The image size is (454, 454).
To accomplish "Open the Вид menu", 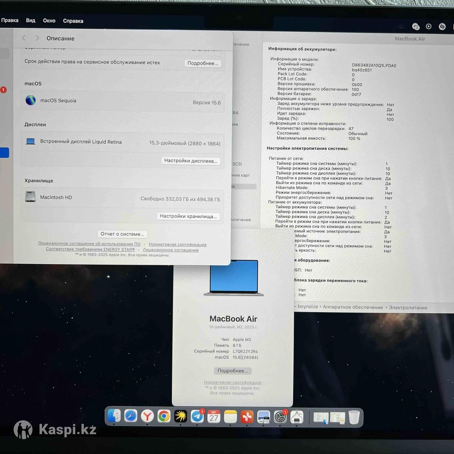I will click(x=31, y=20).
